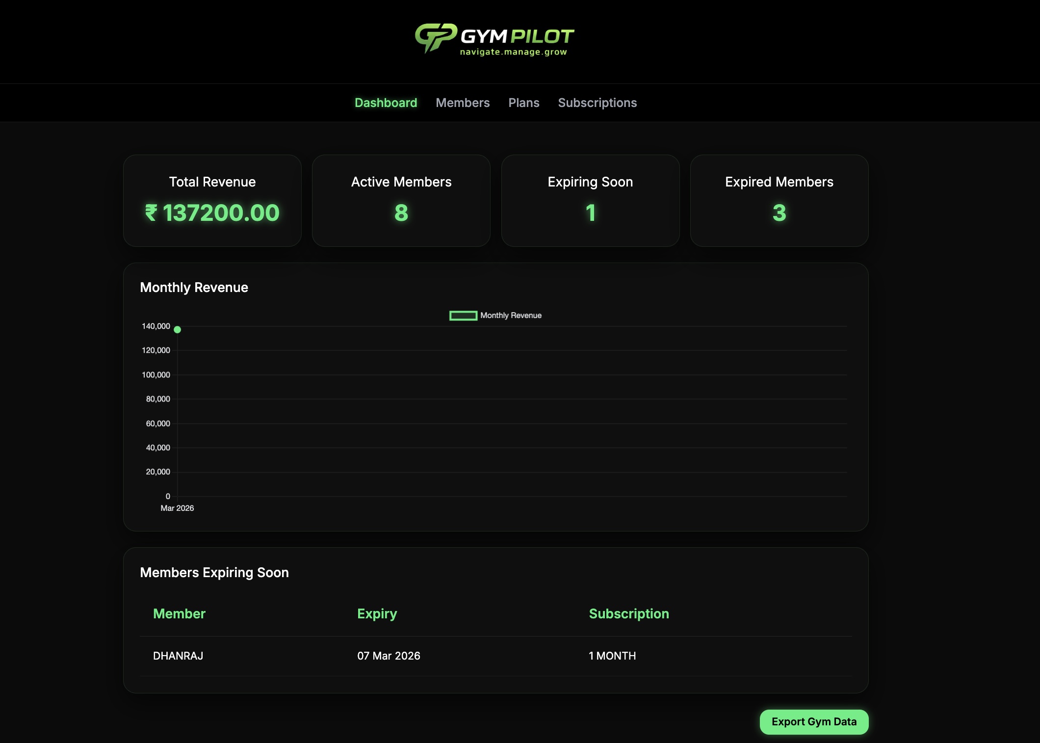This screenshot has height=743, width=1040.
Task: Click the Monthly Revenue legend label
Action: pos(511,316)
